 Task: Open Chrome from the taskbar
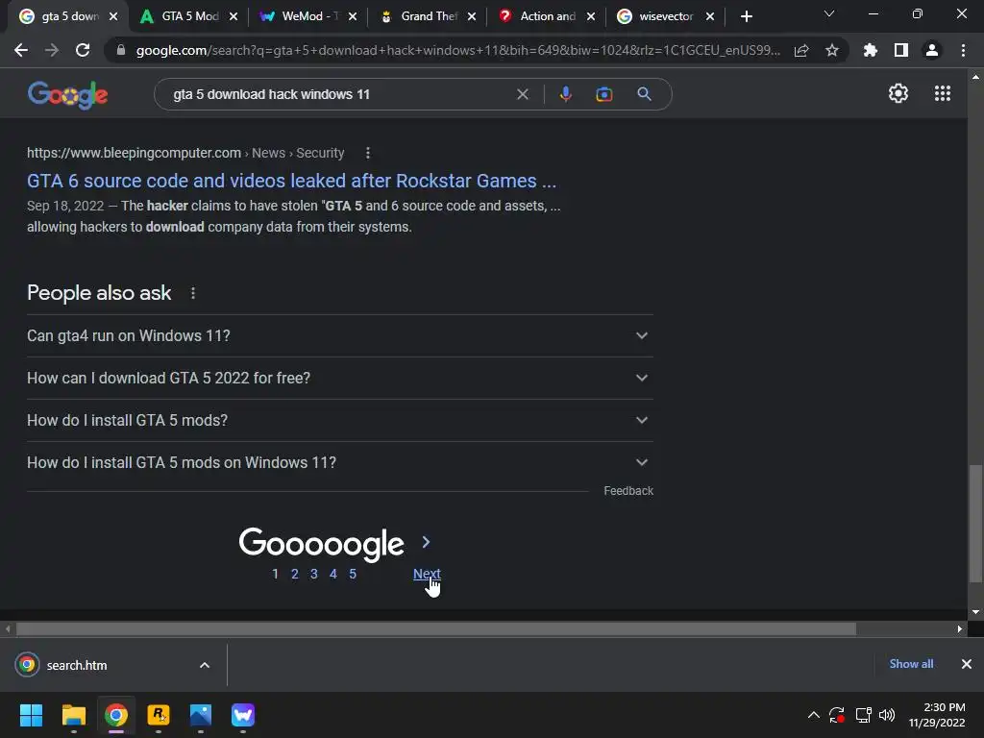coord(116,715)
